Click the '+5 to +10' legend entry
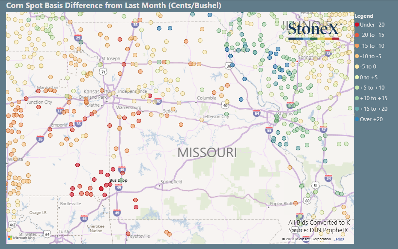Viewport: 398px width, 249px height. coord(370,88)
